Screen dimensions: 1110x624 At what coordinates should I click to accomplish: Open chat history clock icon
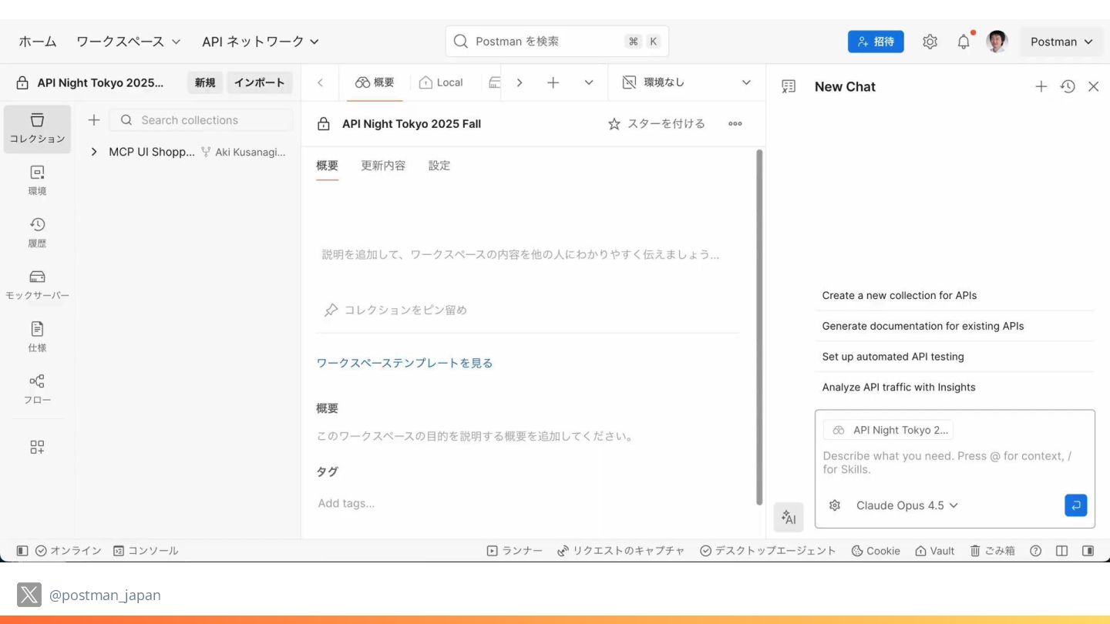click(x=1068, y=87)
